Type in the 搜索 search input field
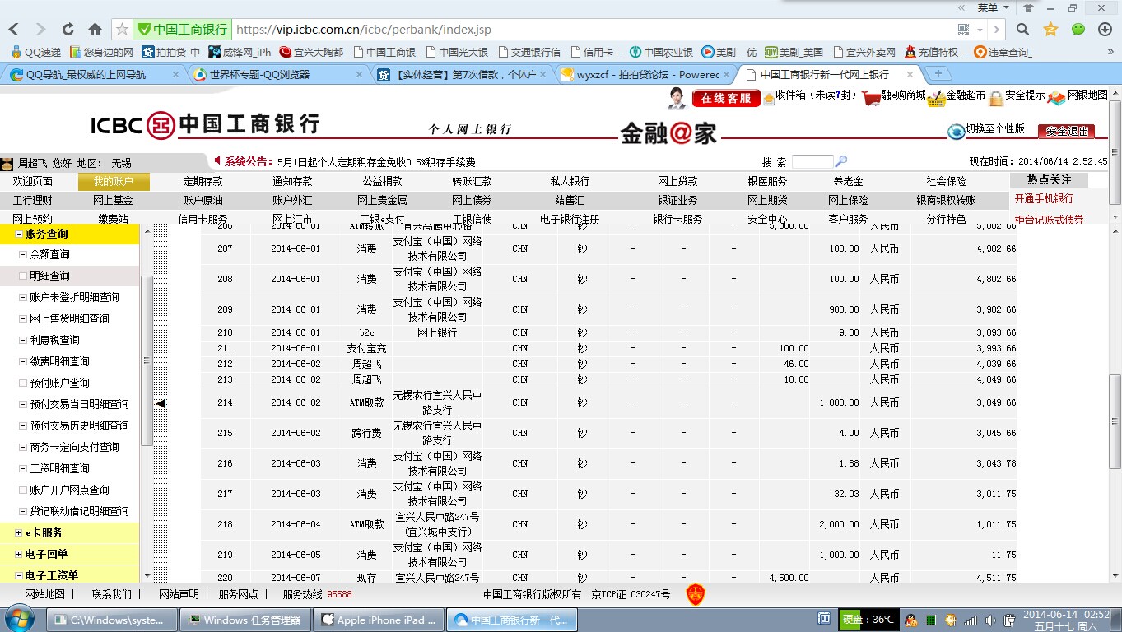Screen dimensions: 1122x632 click(812, 162)
